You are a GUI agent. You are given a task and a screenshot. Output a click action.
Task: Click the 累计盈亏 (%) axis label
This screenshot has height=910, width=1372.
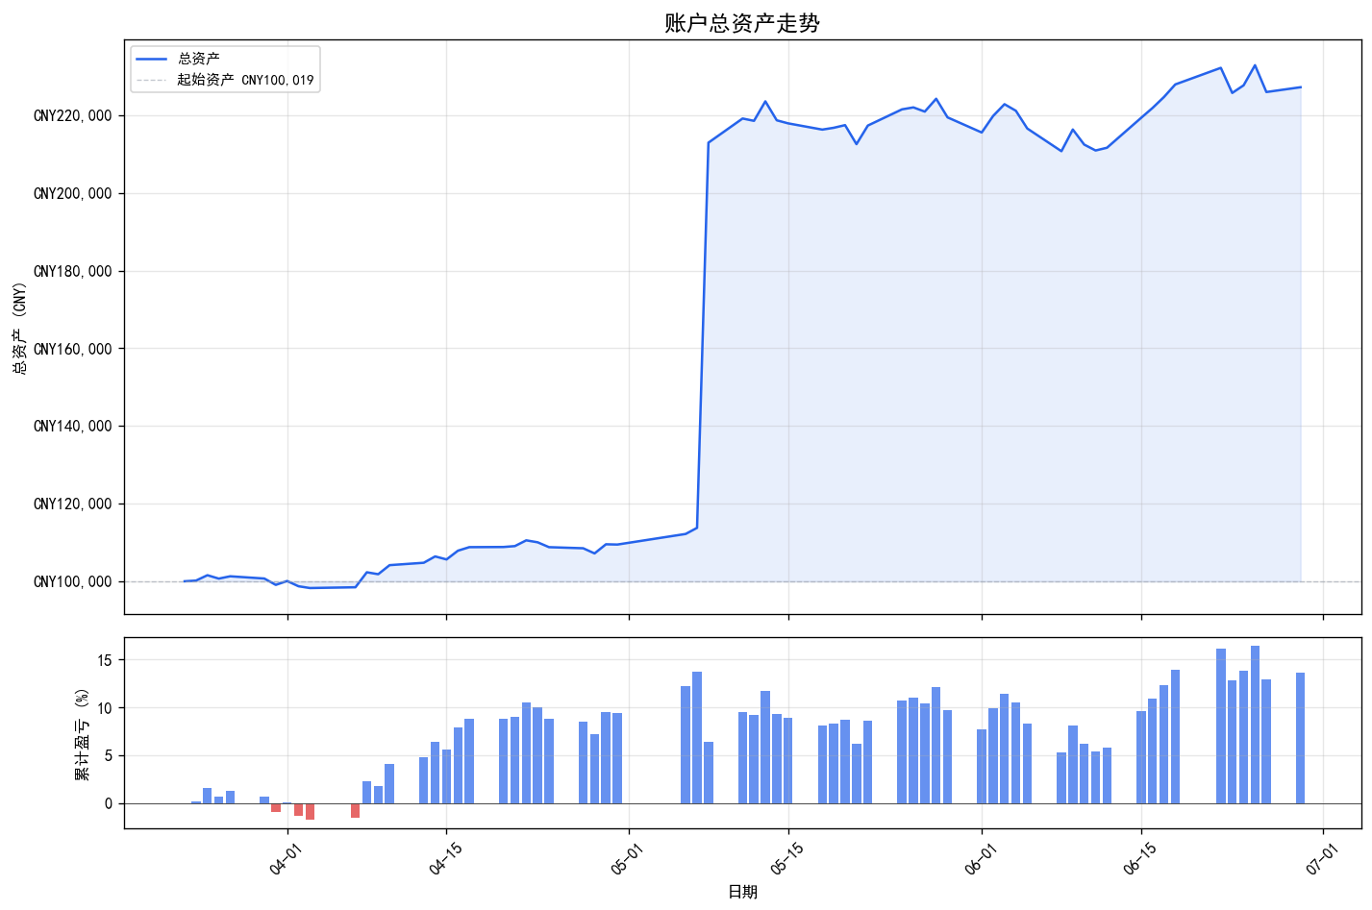point(83,733)
